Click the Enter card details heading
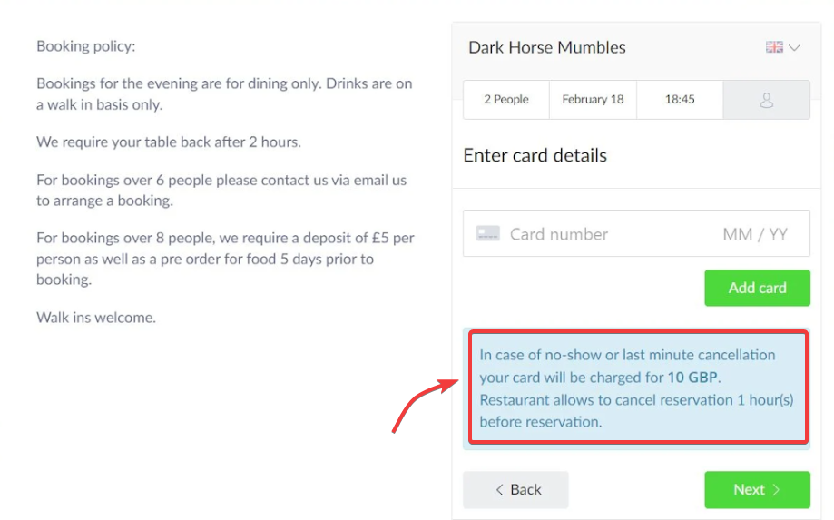834x520 pixels. (535, 155)
